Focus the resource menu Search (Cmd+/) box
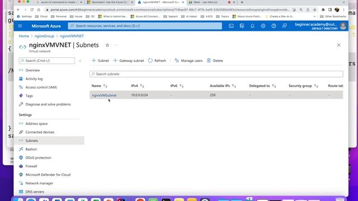 coord(47,61)
